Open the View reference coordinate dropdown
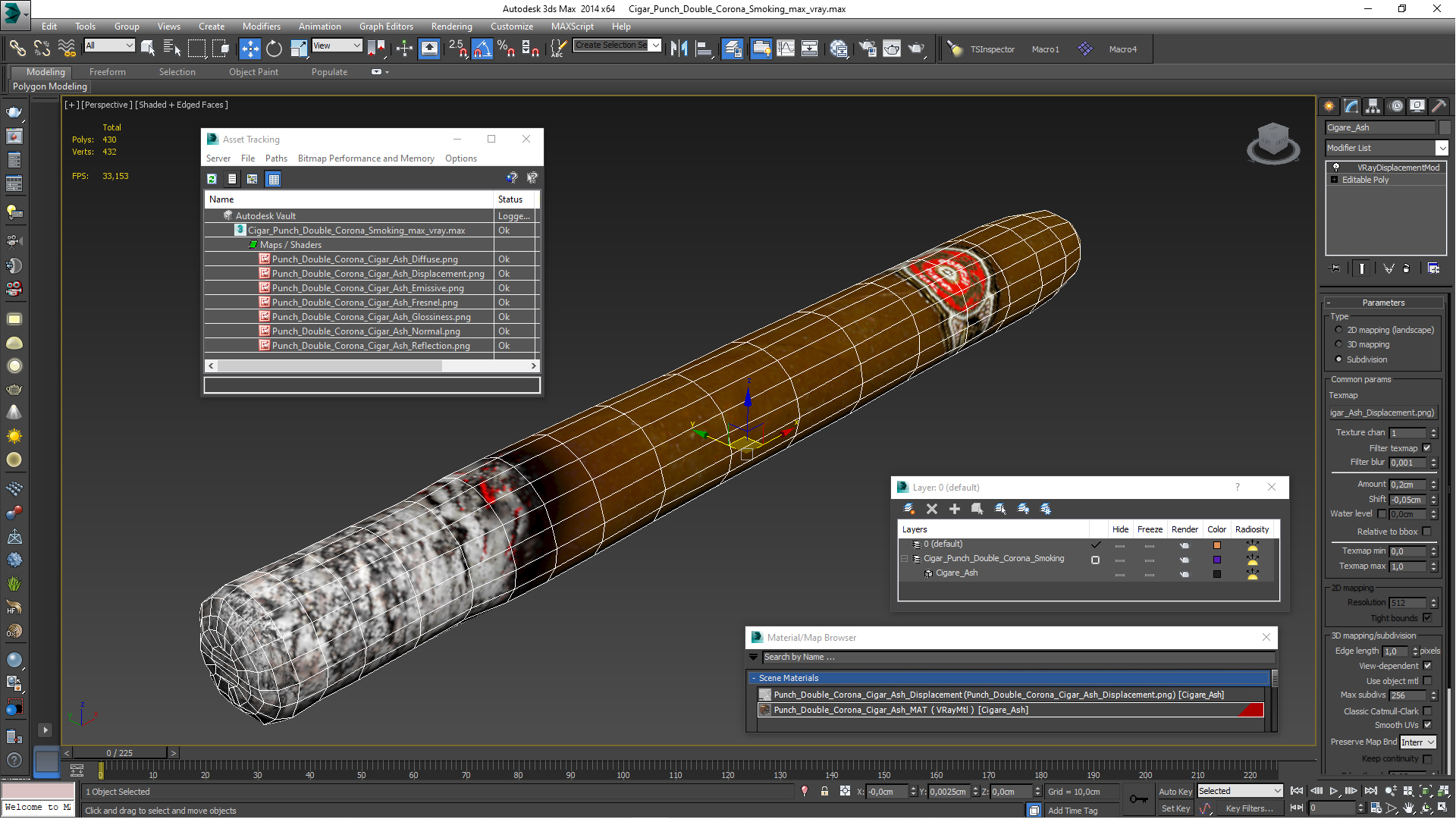 337,45
